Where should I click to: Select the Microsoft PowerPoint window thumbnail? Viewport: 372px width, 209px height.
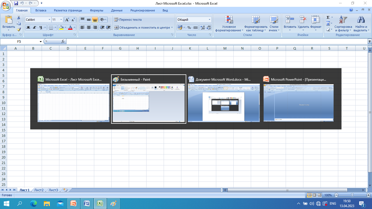coord(298,99)
